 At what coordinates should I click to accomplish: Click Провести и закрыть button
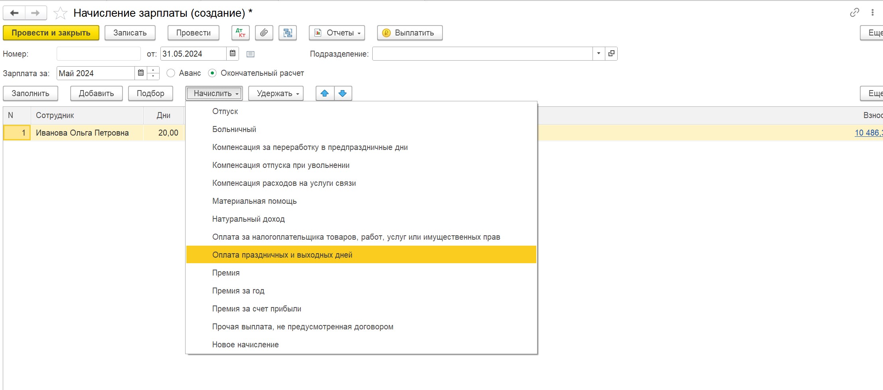tap(51, 33)
